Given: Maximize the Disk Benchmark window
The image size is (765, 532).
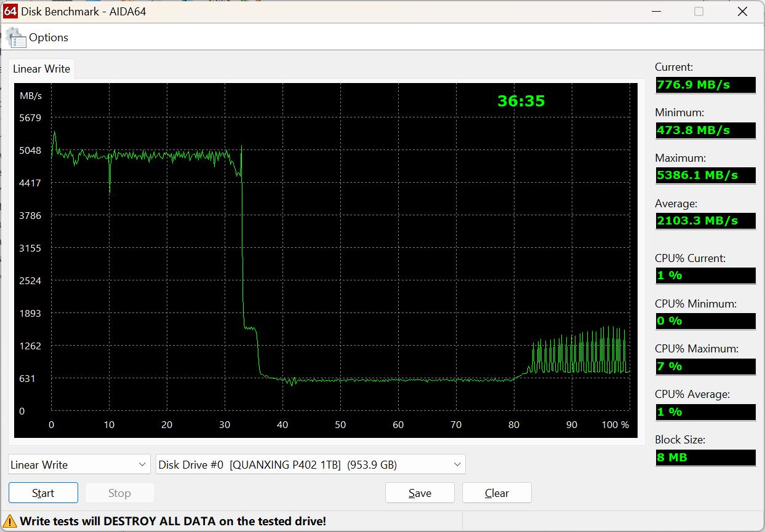Looking at the screenshot, I should pos(699,11).
